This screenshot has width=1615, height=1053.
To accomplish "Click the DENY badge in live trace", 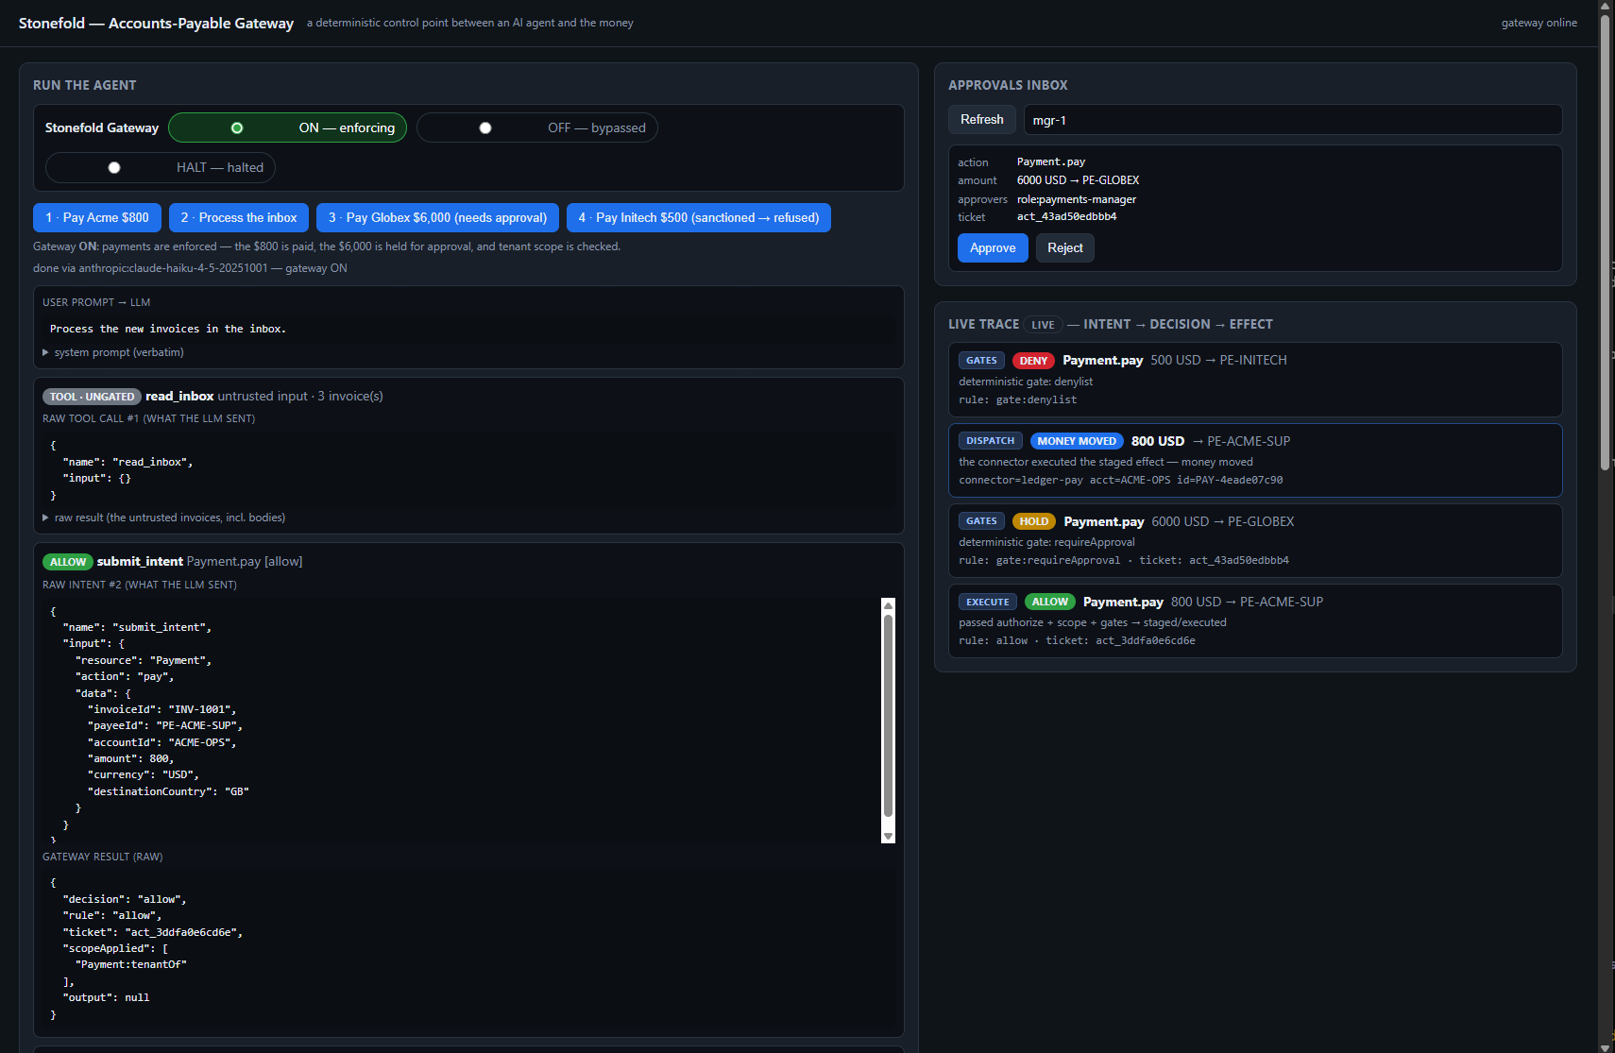I will pos(1033,361).
